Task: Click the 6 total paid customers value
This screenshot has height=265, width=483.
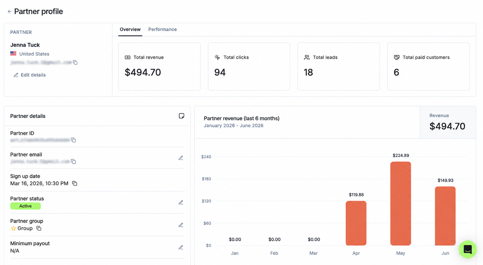Action: (x=396, y=72)
